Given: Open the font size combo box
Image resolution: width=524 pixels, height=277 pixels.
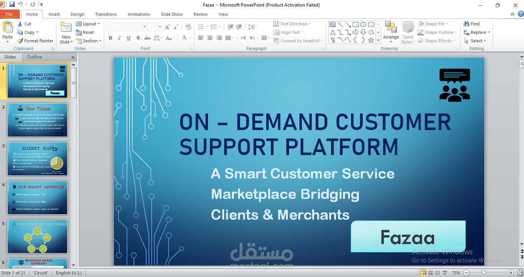Looking at the screenshot, I should [154, 27].
